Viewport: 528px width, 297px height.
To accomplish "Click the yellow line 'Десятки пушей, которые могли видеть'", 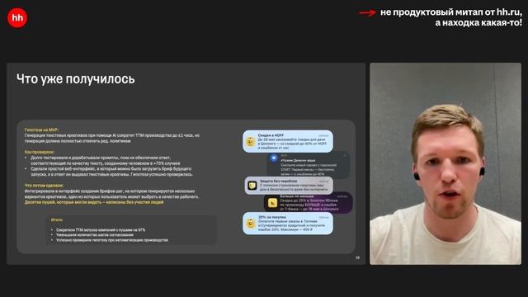I will click(x=94, y=202).
